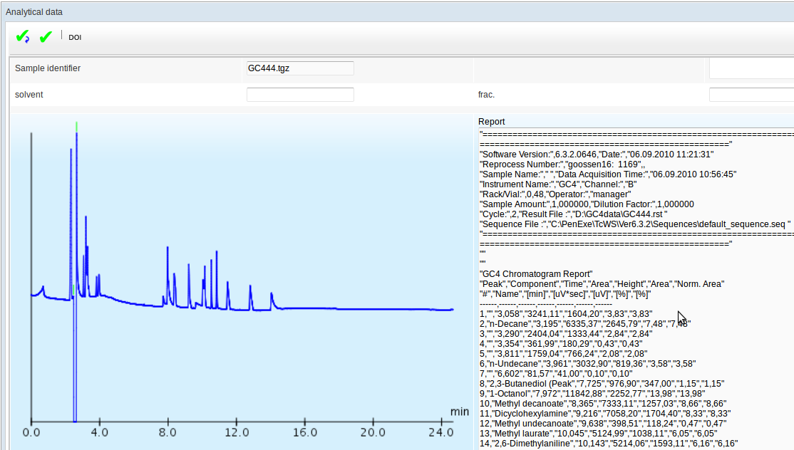Click the 'Analytical data' panel title
The width and height of the screenshot is (794, 450).
[x=34, y=12]
